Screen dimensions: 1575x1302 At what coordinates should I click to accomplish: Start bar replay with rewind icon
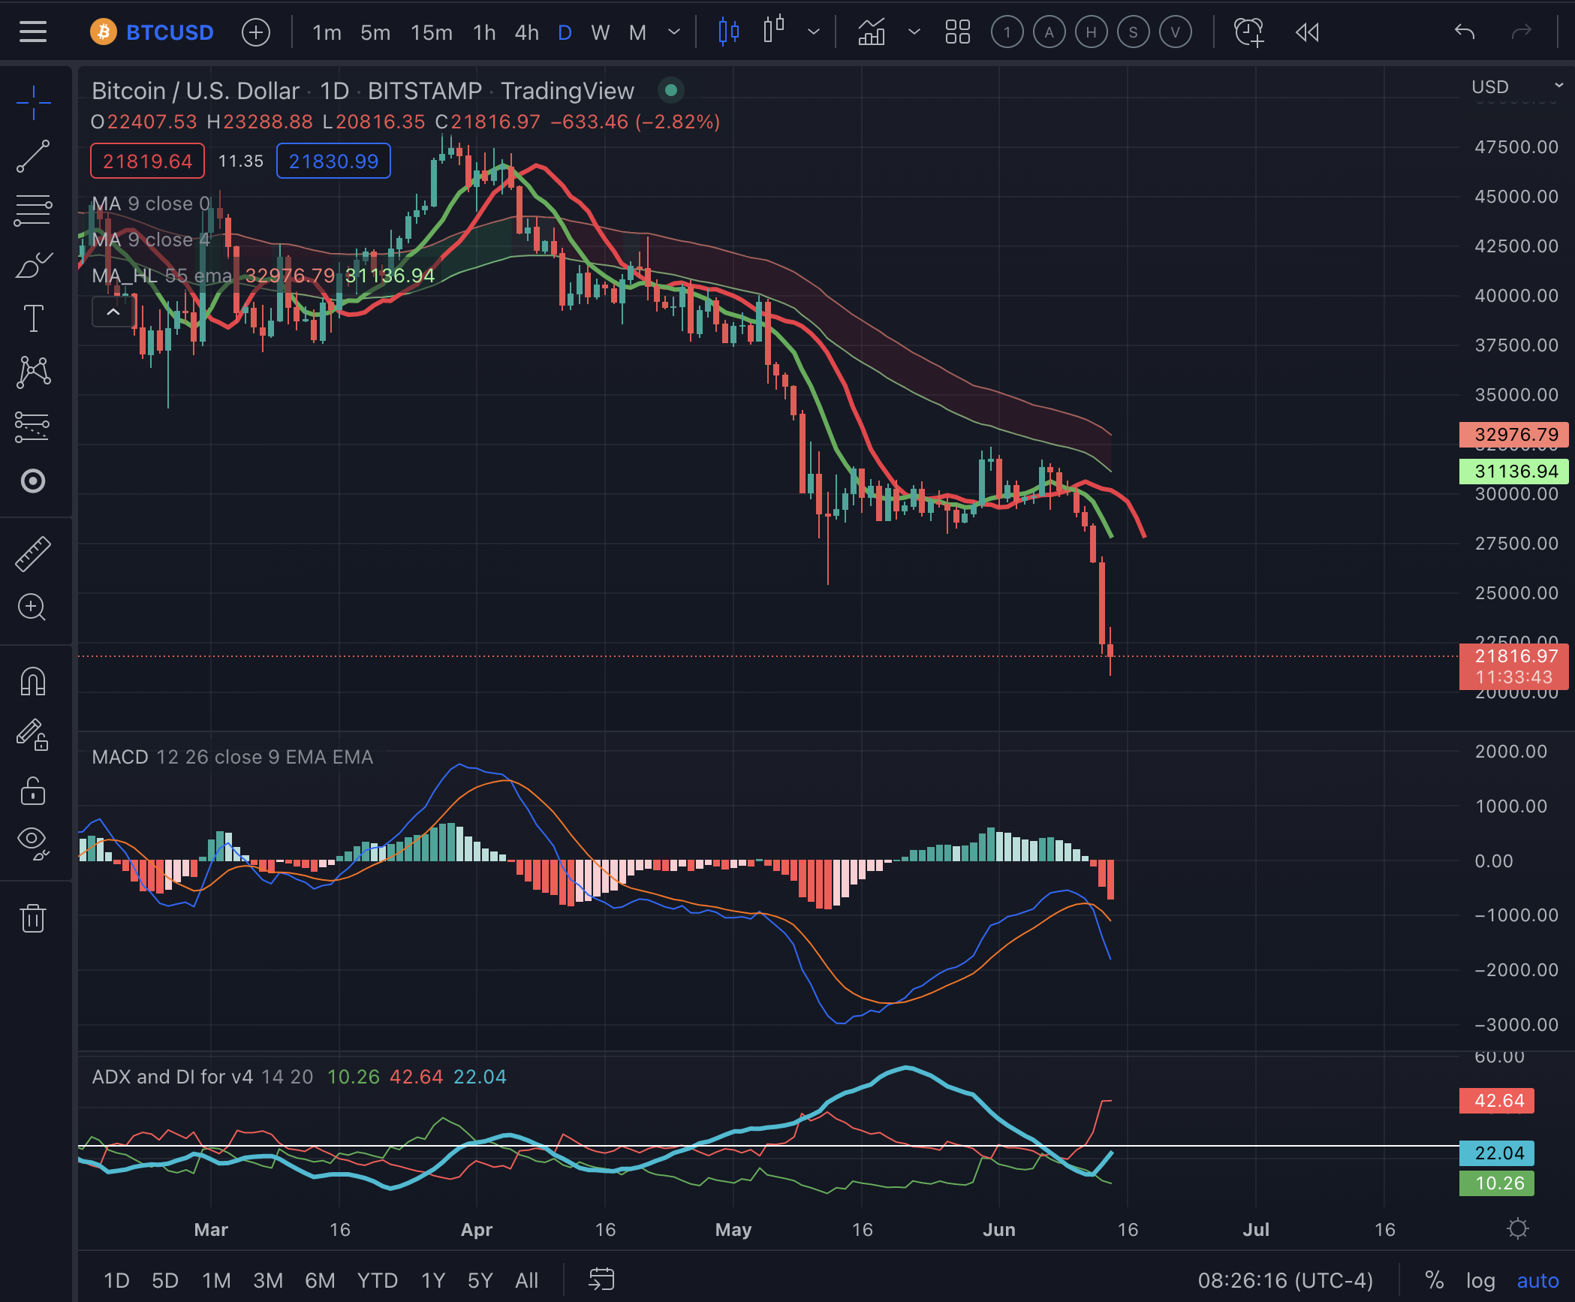1307,32
